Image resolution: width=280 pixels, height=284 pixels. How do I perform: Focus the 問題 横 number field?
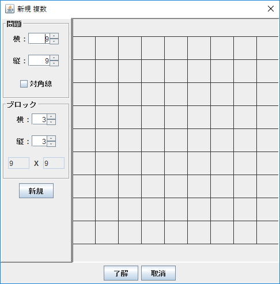(39, 39)
